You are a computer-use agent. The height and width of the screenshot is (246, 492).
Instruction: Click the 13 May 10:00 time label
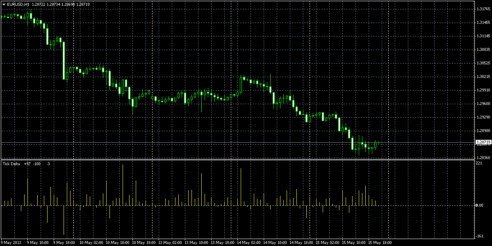(196, 242)
